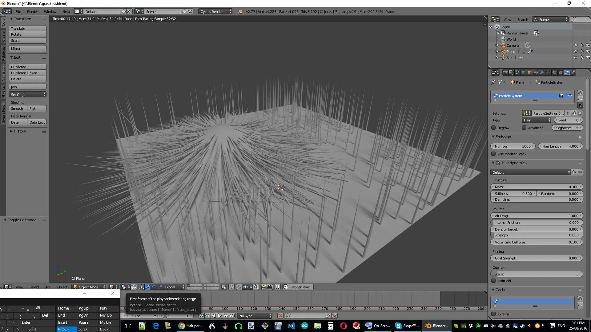
Task: Jump to last frame in timeline
Action: pos(232,316)
